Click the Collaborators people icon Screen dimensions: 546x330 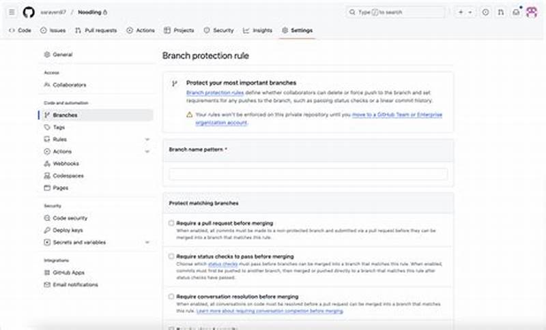point(47,85)
